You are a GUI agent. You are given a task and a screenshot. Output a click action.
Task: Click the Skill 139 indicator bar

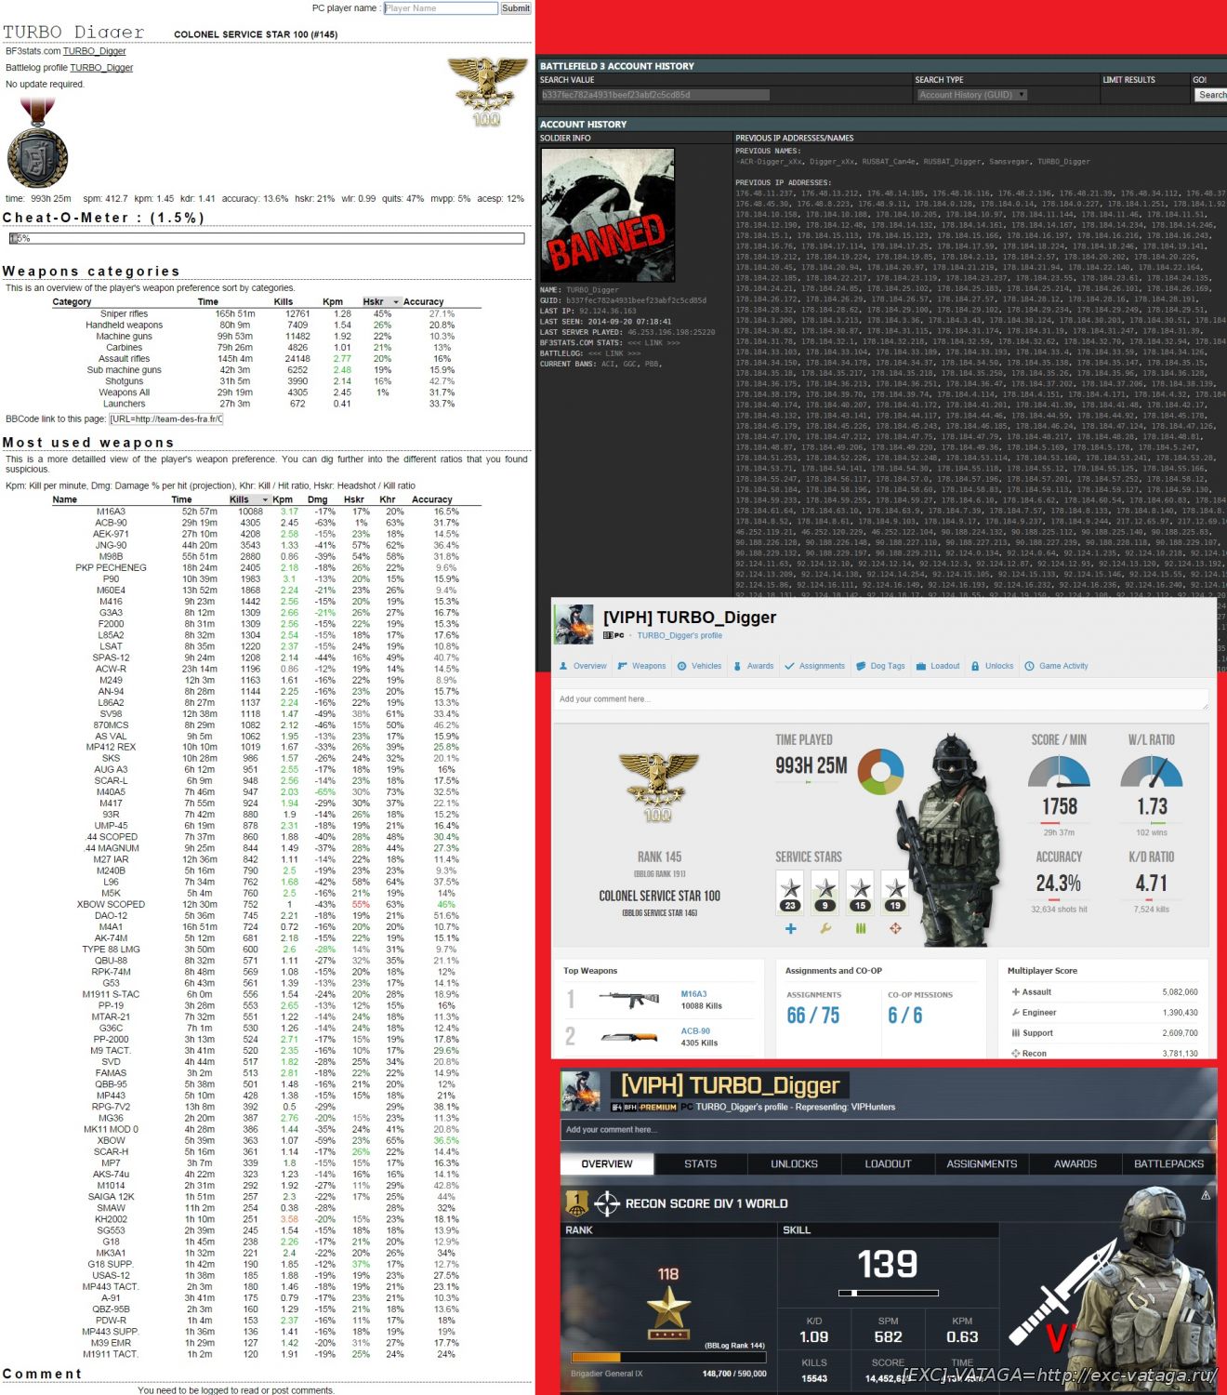(889, 1293)
